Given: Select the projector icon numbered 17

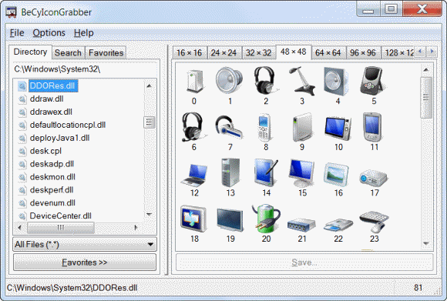Looking at the screenshot, I should [374, 178].
